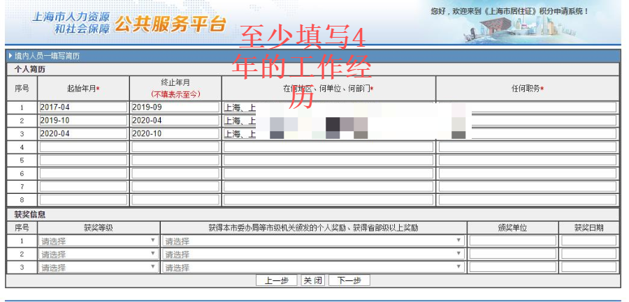Focus the end date field in resume row 7
This screenshot has height=302, width=629.
tap(175, 187)
